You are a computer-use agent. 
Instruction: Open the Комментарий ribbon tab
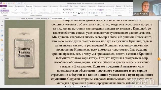click(64, 6)
